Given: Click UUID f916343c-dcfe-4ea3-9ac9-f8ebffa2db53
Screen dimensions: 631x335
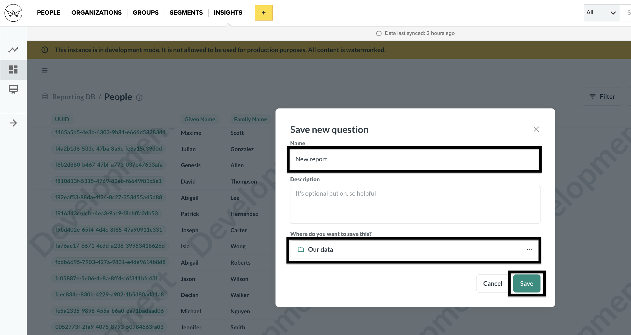Looking at the screenshot, I should [x=107, y=213].
